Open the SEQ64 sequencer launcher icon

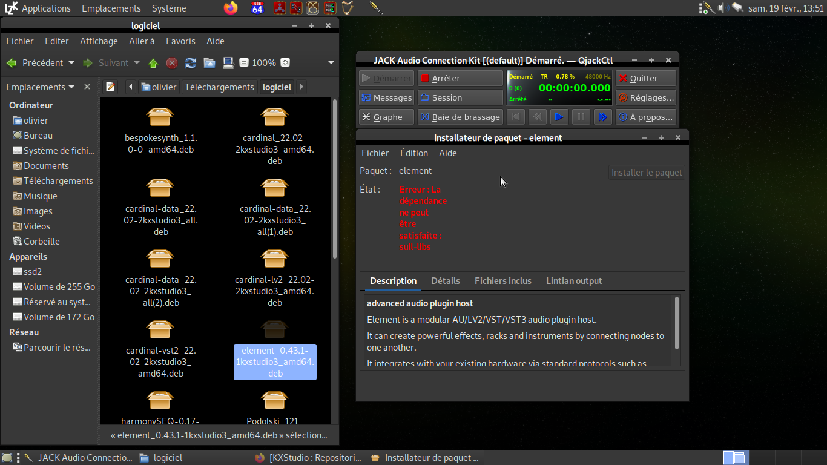(x=257, y=8)
